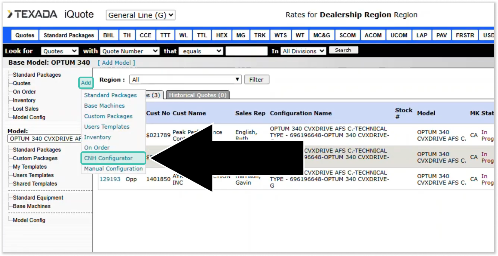498x256 pixels.
Task: Choose Users Templates from Add menu
Action: click(x=107, y=127)
